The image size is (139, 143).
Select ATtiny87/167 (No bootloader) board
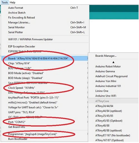(x=113, y=135)
